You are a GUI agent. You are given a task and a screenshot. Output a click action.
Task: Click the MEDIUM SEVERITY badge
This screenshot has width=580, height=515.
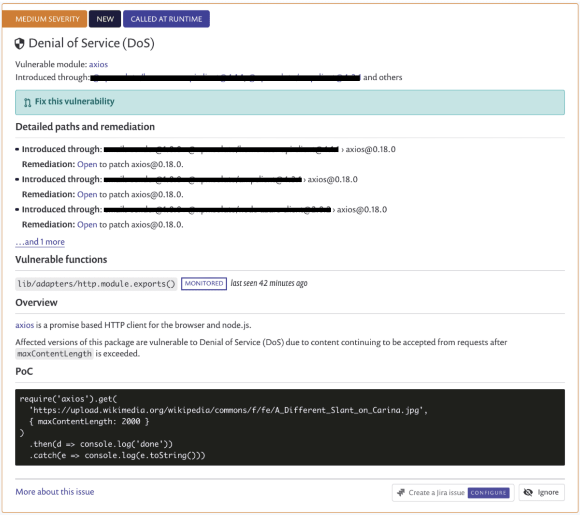(44, 19)
